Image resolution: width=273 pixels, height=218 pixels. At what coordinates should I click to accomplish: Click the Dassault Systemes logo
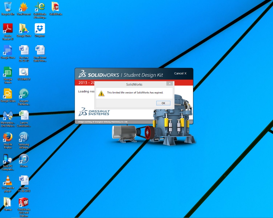tap(94, 112)
